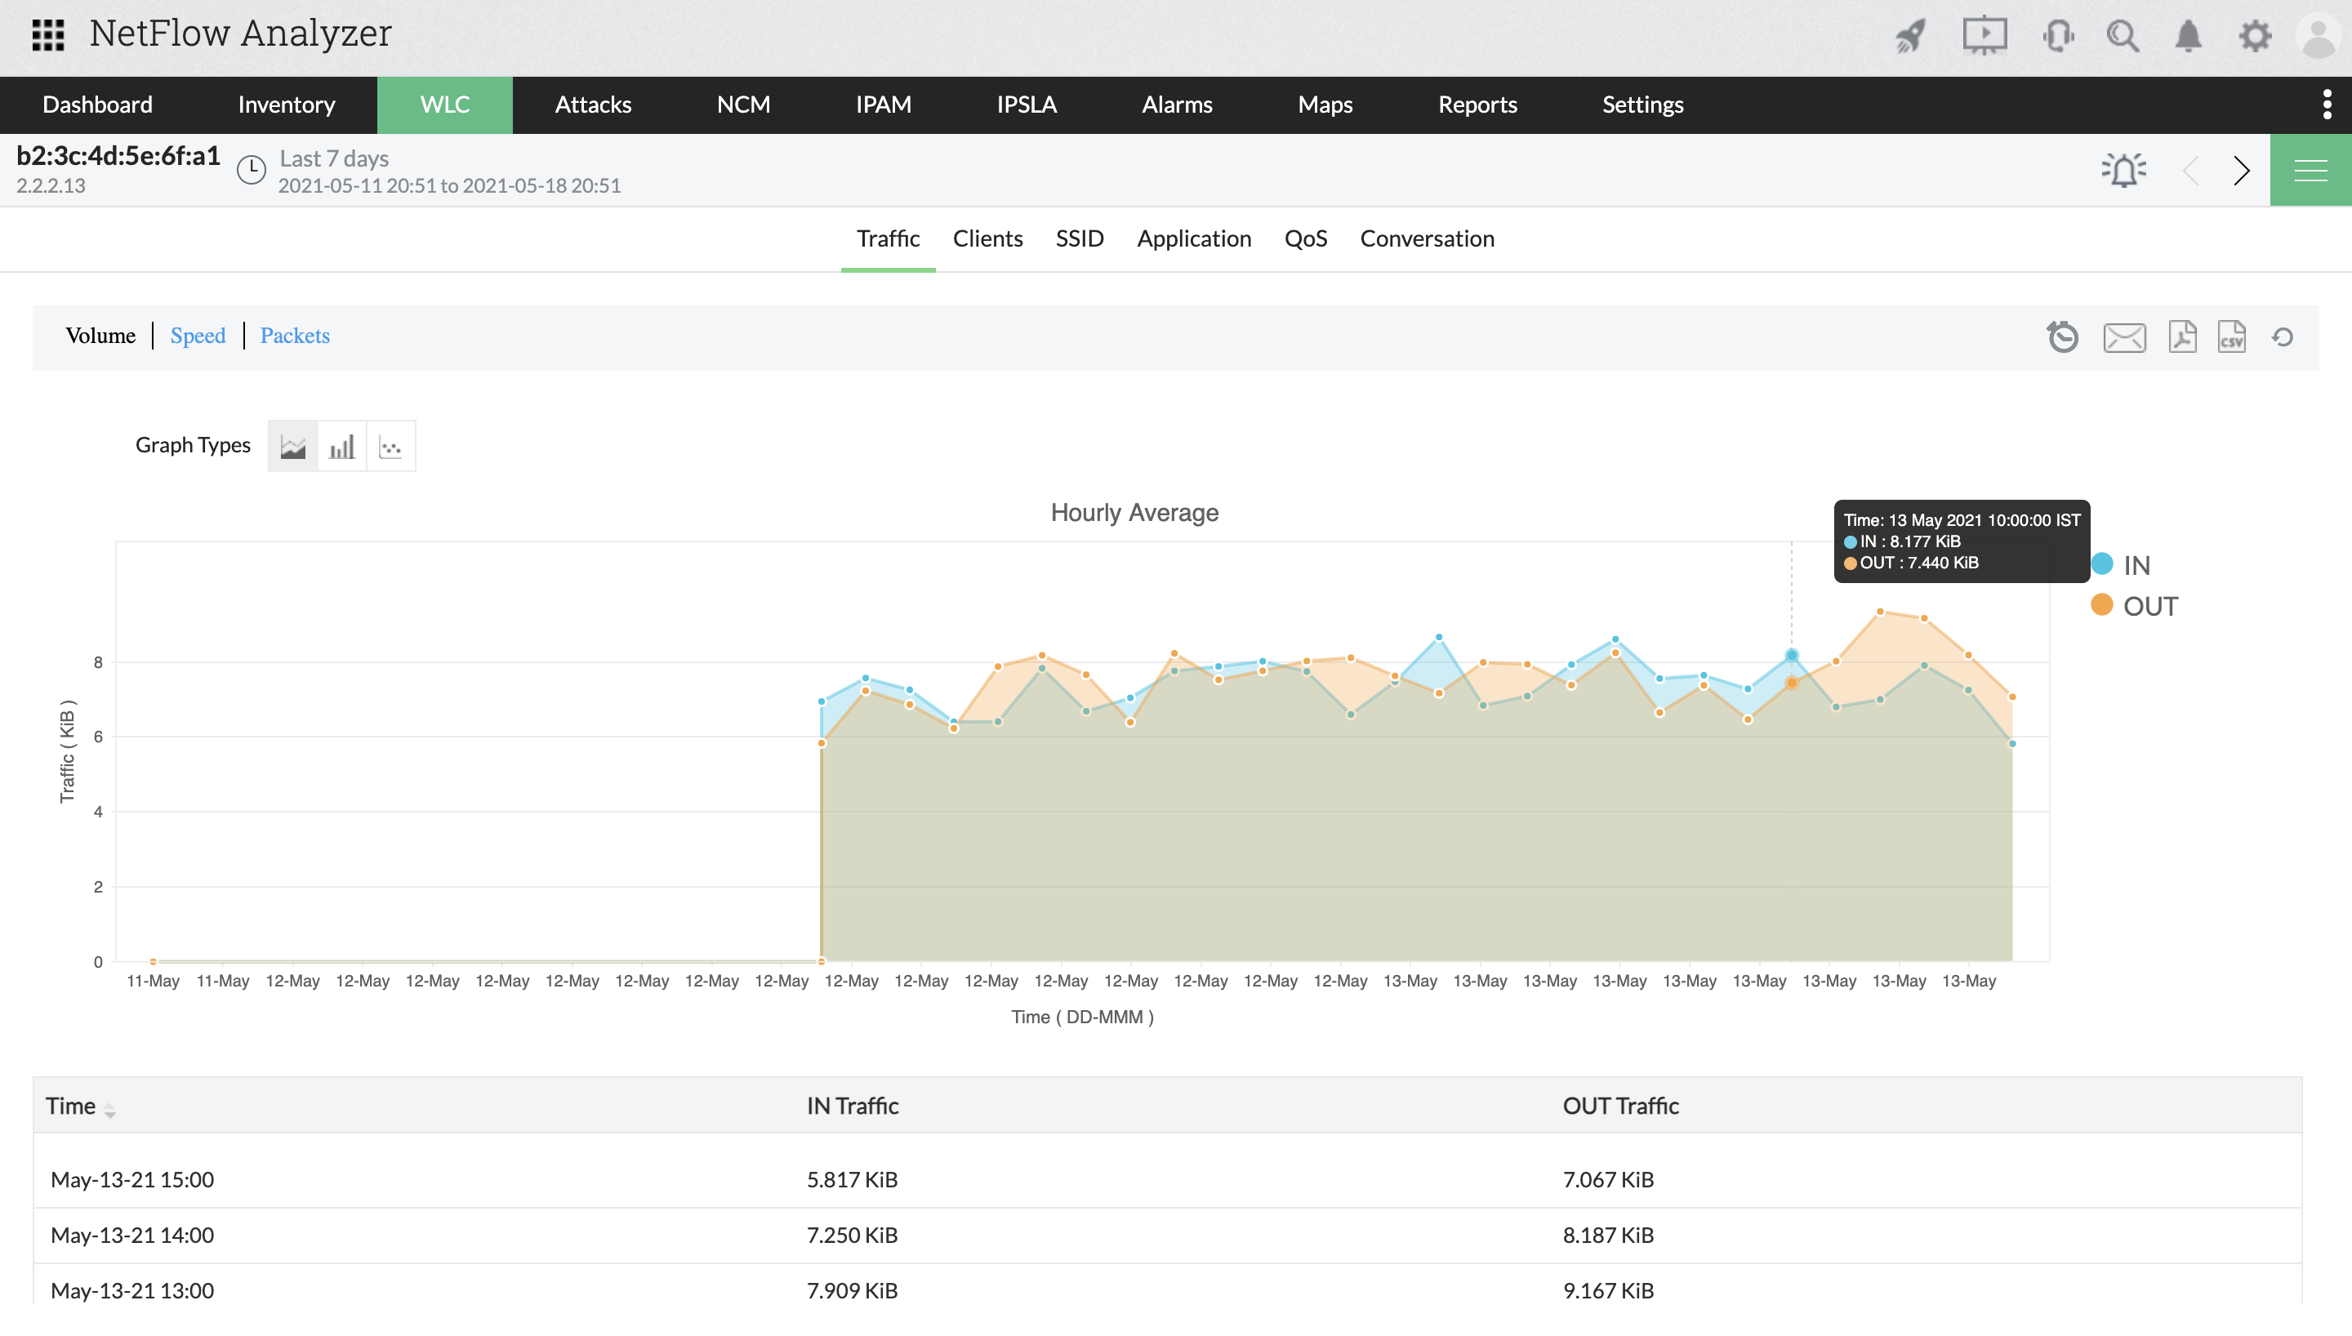This screenshot has width=2352, height=1336.
Task: Open the alarm bell notifications icon
Action: [2189, 37]
